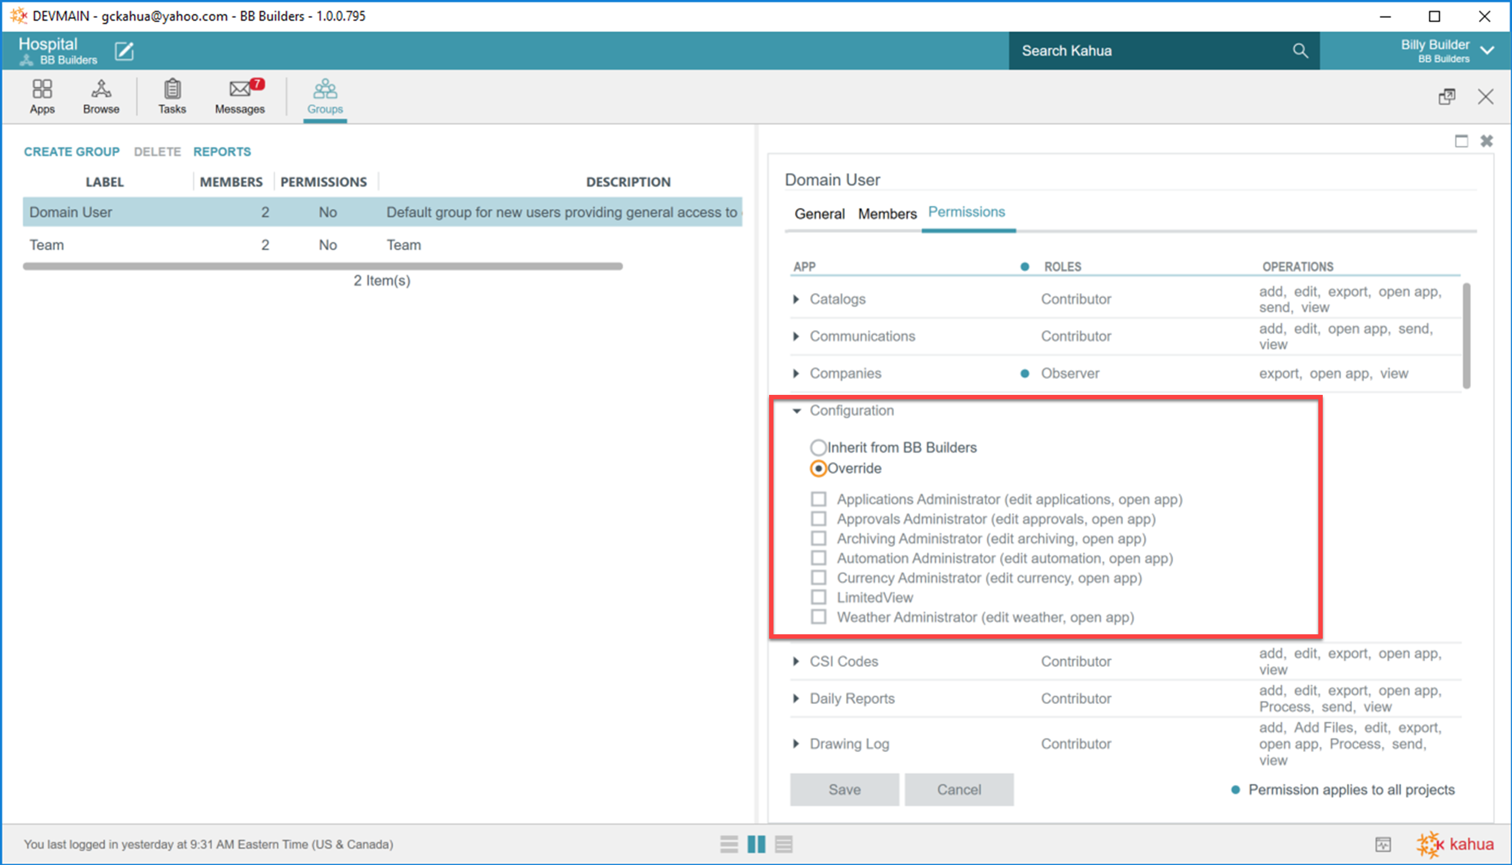Viewport: 1512px width, 865px height.
Task: Switch to the General tab
Action: 819,214
